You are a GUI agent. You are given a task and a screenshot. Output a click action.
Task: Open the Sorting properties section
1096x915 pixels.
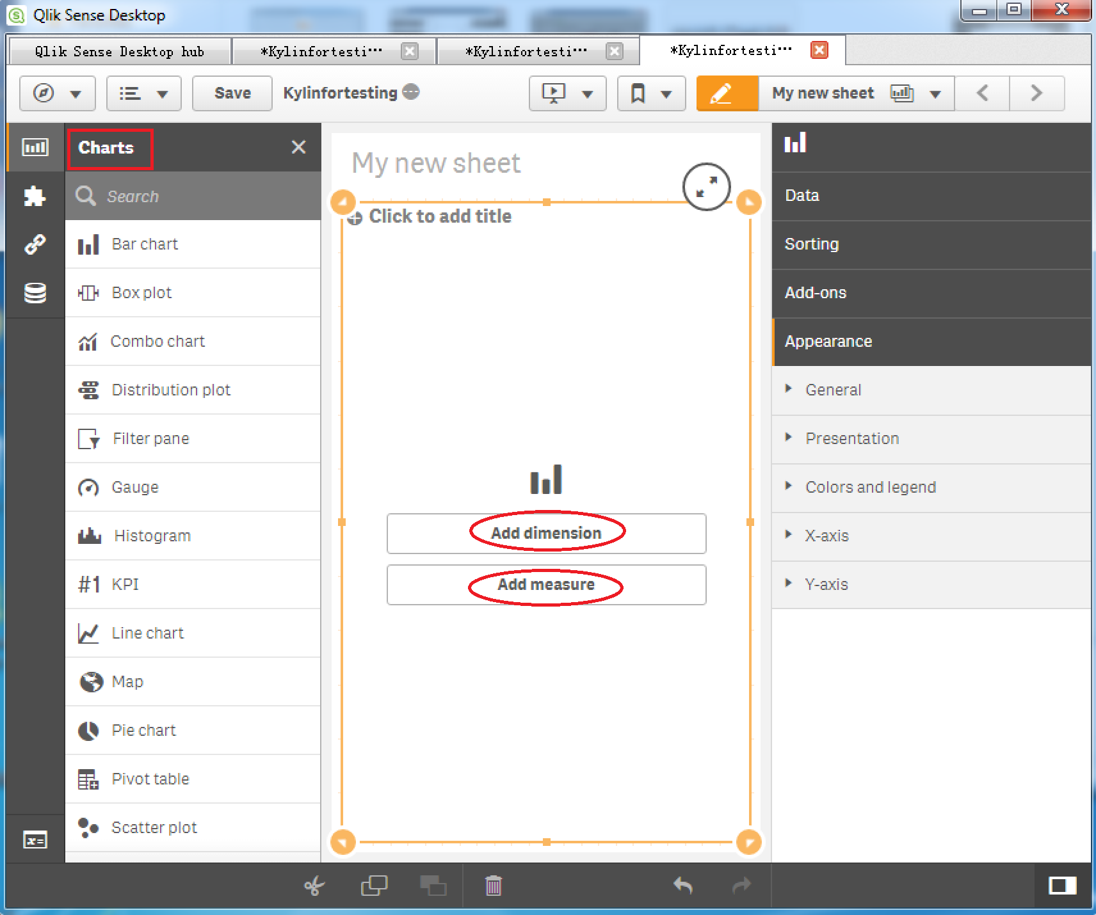coord(811,244)
